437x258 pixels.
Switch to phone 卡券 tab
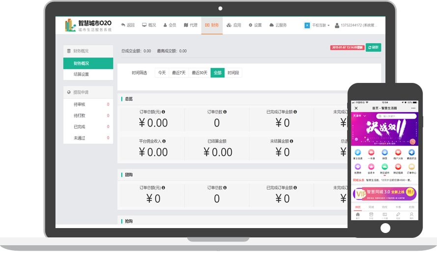pos(398,207)
